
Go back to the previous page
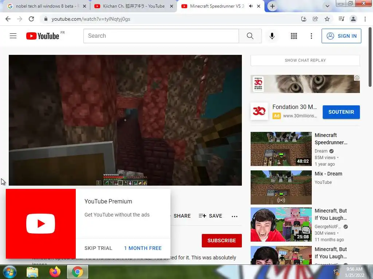point(8,19)
